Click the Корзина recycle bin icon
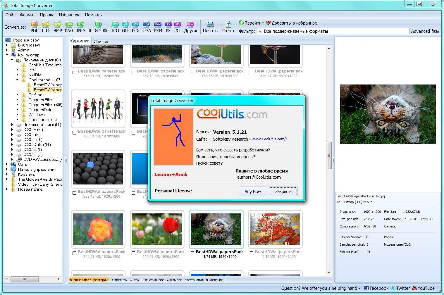Image resolution: width=444 pixels, height=295 pixels. (x=13, y=174)
